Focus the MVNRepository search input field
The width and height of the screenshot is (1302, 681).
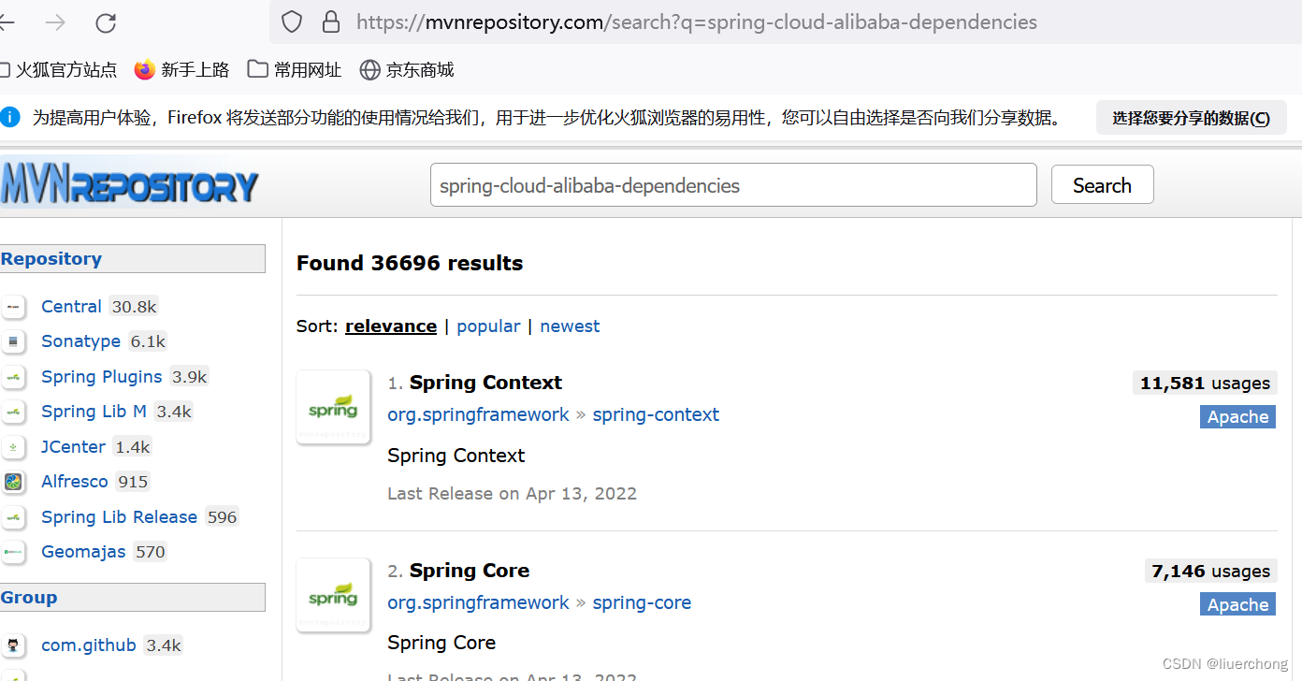click(733, 185)
